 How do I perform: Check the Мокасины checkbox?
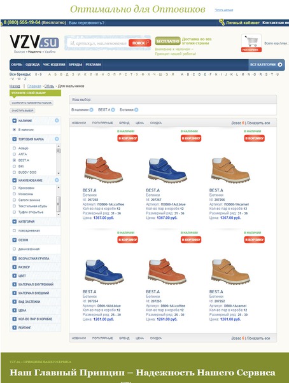tap(14, 194)
